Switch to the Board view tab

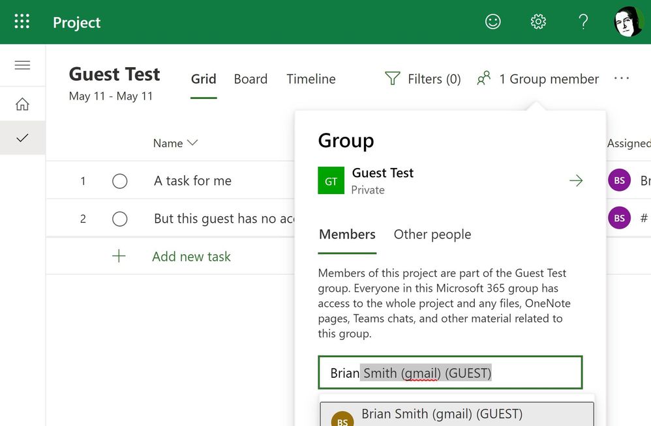(x=250, y=79)
